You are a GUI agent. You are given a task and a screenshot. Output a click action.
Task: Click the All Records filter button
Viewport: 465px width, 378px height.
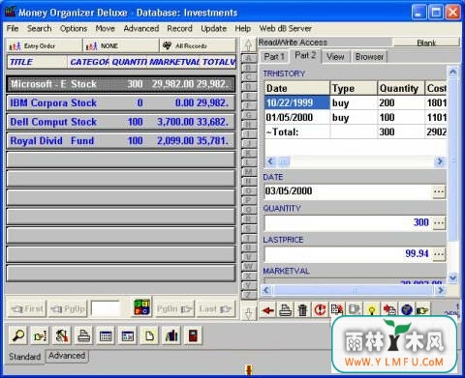[198, 46]
